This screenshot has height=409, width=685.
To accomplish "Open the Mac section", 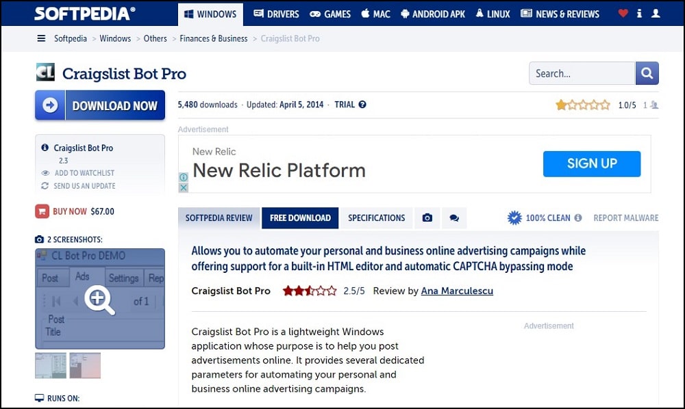I will 375,14.
